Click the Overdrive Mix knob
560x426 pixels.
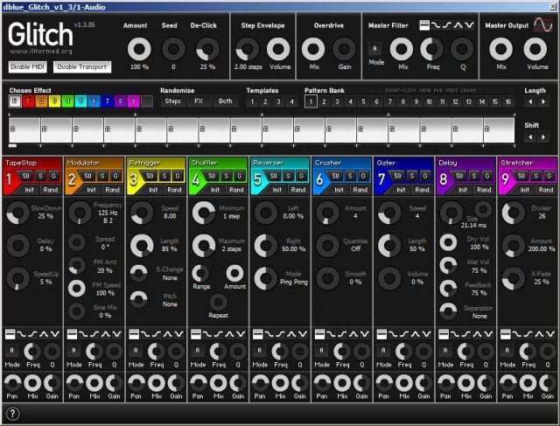[x=313, y=49]
